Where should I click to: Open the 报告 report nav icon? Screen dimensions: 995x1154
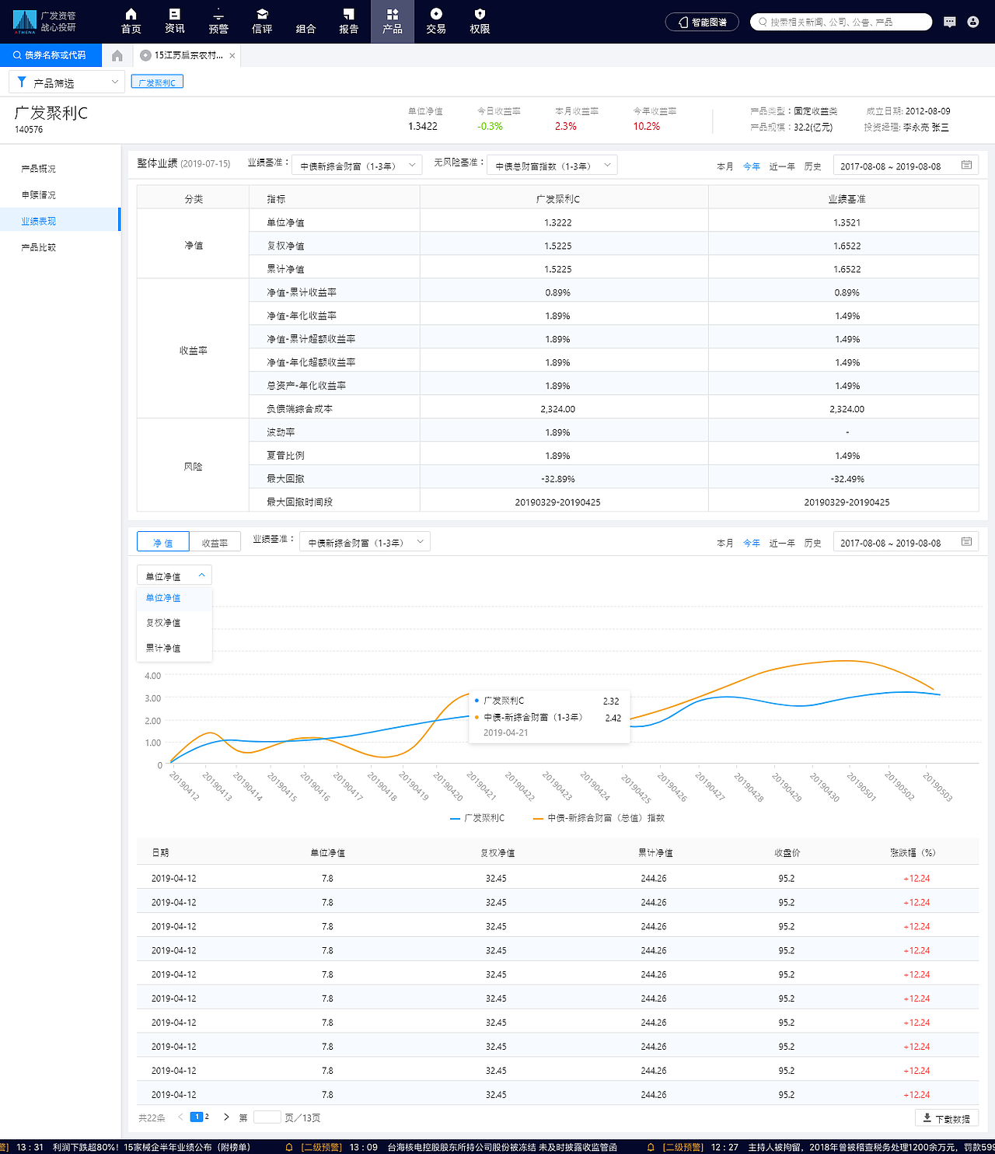click(349, 21)
